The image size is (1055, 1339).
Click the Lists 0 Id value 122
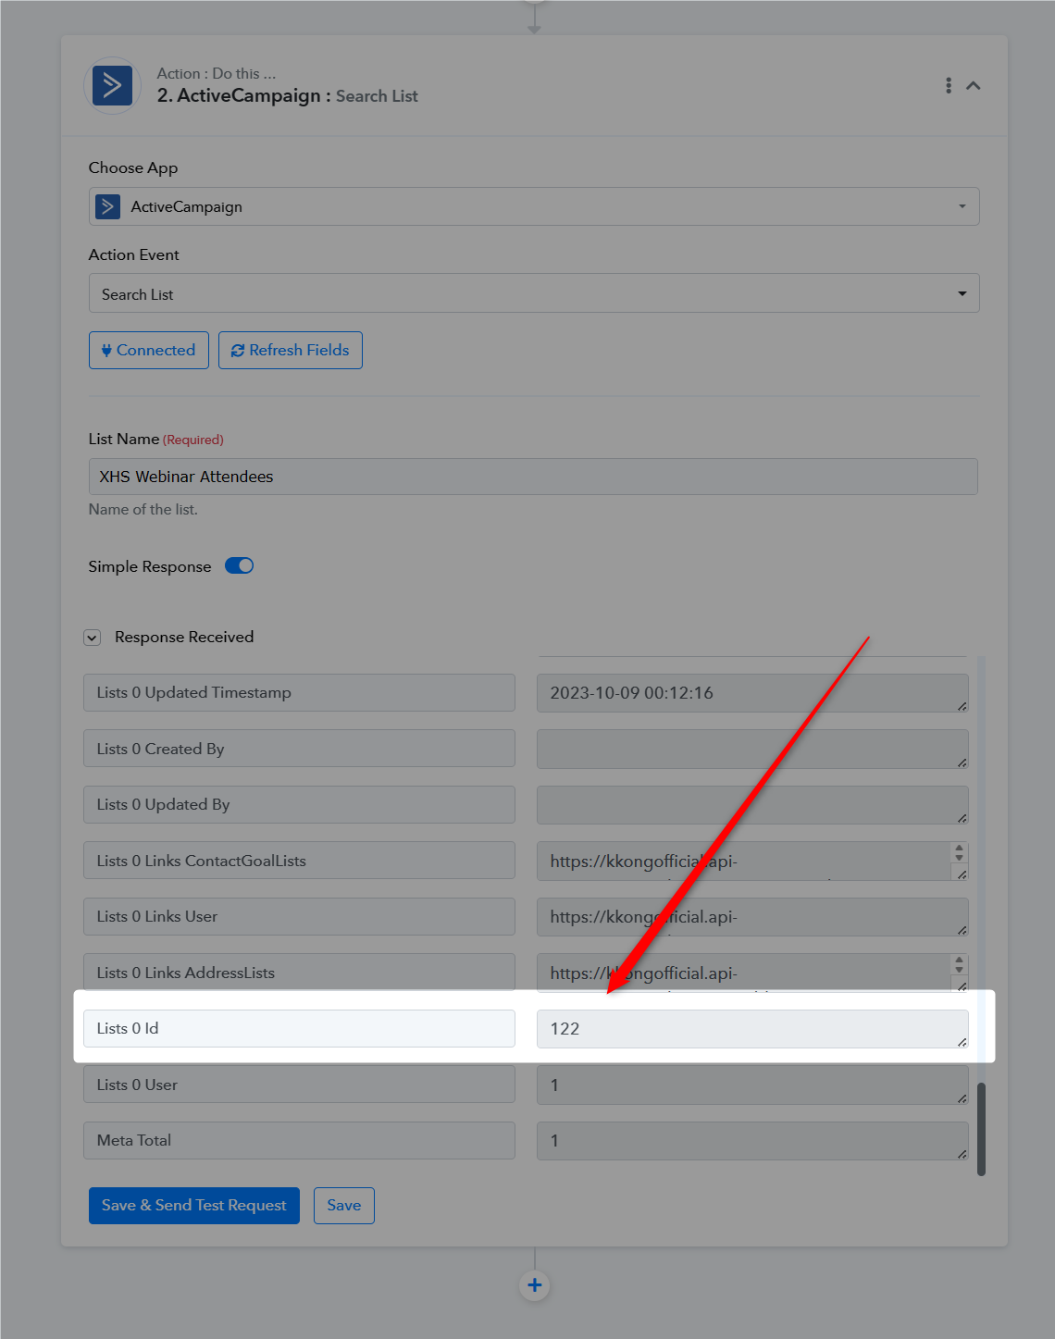(752, 1029)
